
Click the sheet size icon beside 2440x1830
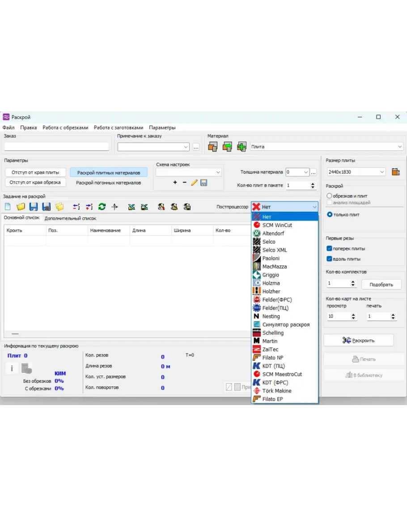(395, 172)
